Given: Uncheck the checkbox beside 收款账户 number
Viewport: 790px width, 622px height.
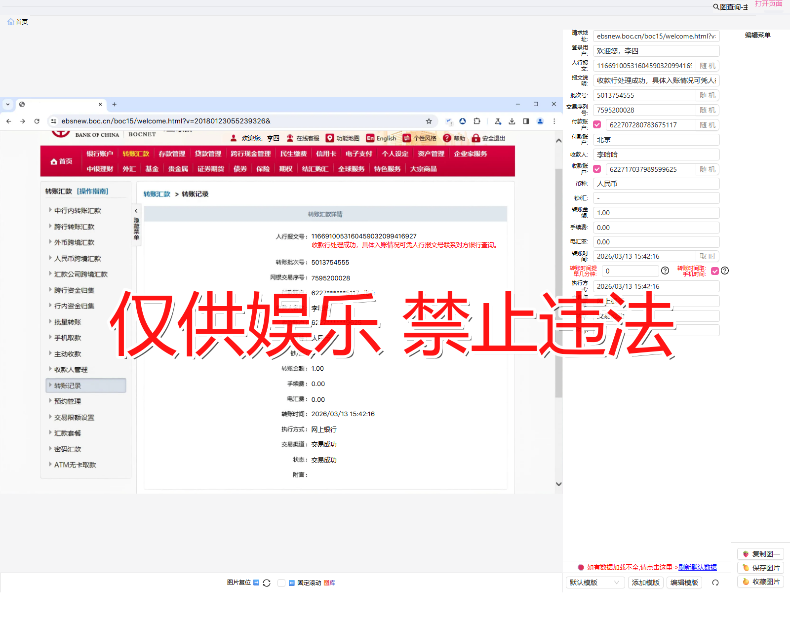Looking at the screenshot, I should (x=597, y=169).
